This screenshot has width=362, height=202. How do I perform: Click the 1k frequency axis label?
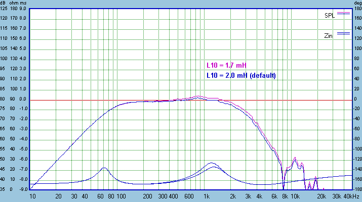[207, 196]
